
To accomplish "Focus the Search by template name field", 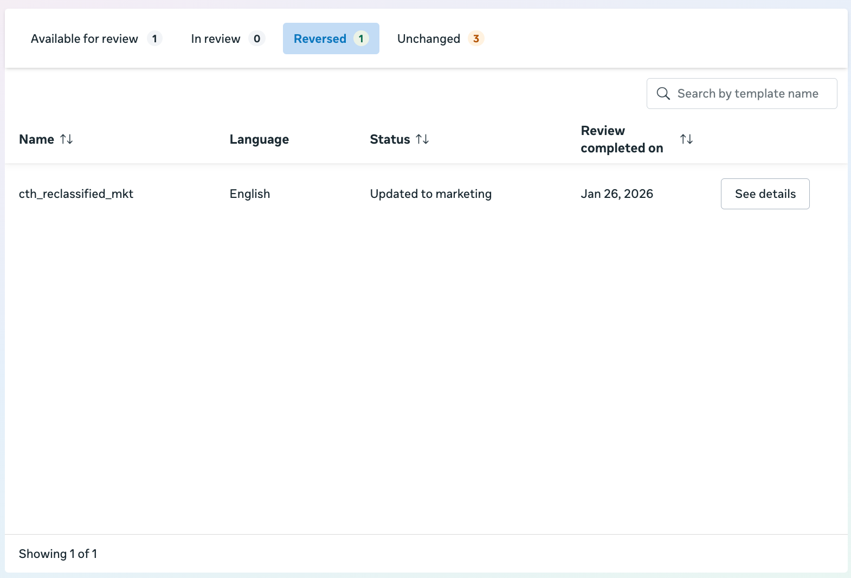I will [x=747, y=94].
